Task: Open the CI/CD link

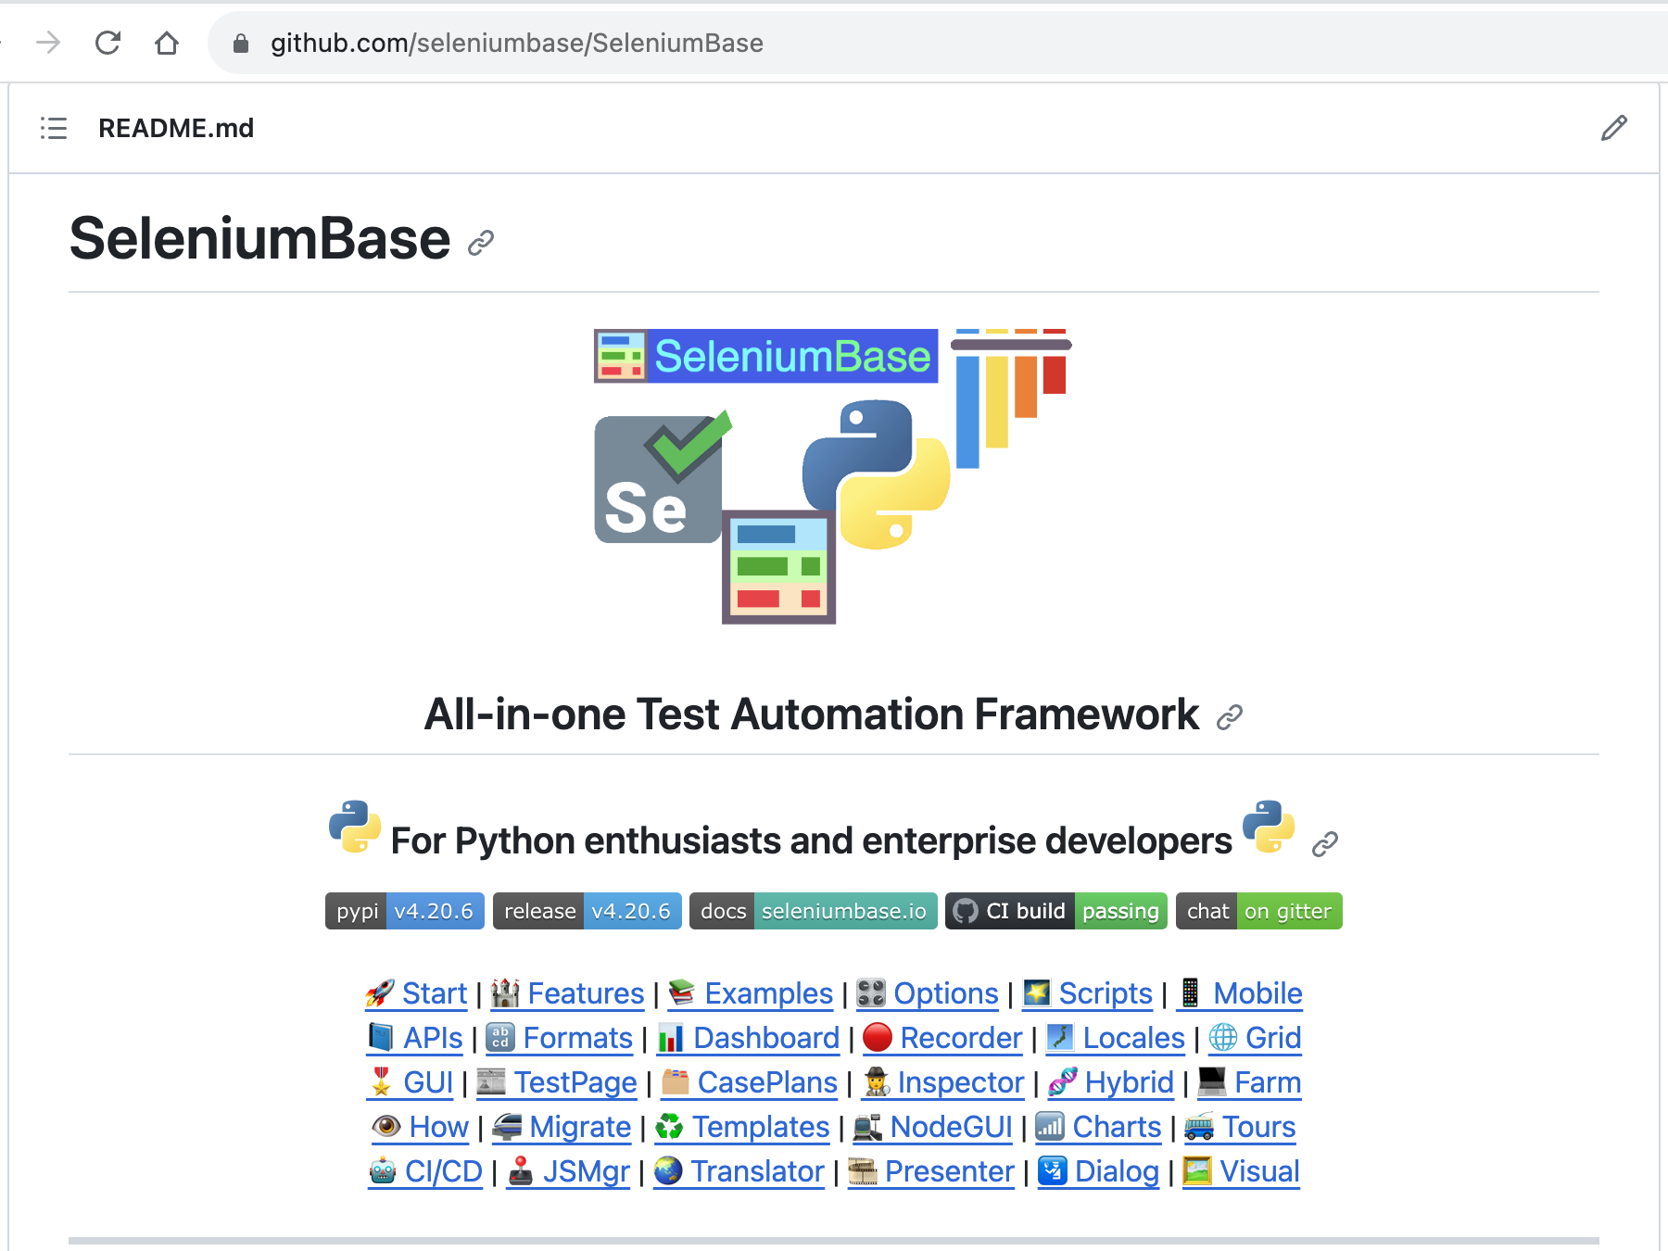Action: (425, 1171)
